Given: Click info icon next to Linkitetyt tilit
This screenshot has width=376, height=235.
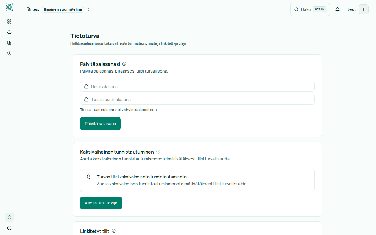Looking at the screenshot, I should (x=114, y=231).
